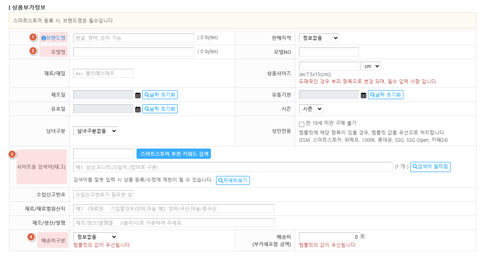Click the 날짜 초기화 button for 유효일

pos(160,109)
